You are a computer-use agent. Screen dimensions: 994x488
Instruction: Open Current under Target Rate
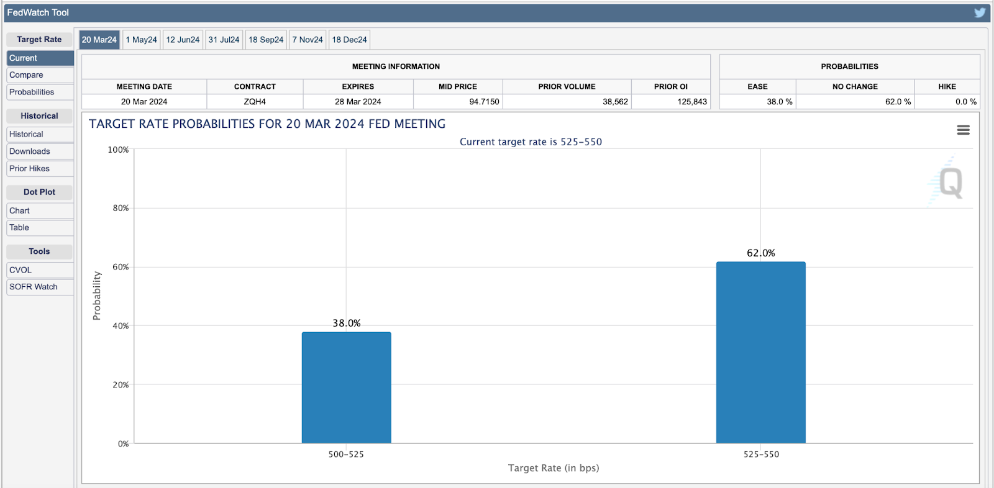point(40,58)
